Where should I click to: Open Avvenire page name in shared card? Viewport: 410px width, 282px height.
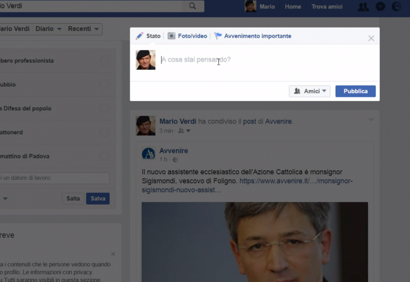[x=174, y=151]
